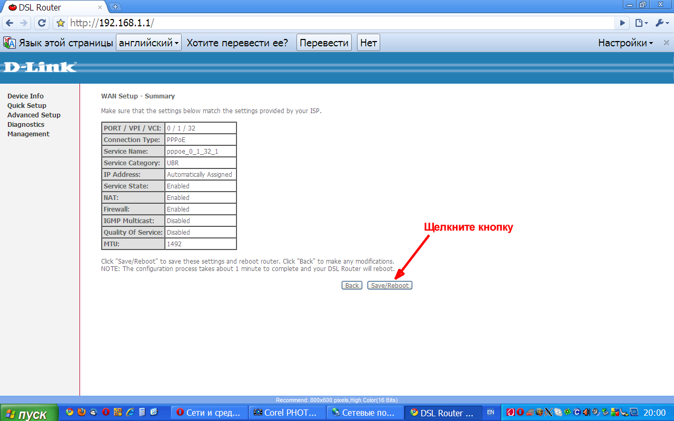This screenshot has height=421, width=674.
Task: Click the Save/Reboot button
Action: (x=390, y=285)
